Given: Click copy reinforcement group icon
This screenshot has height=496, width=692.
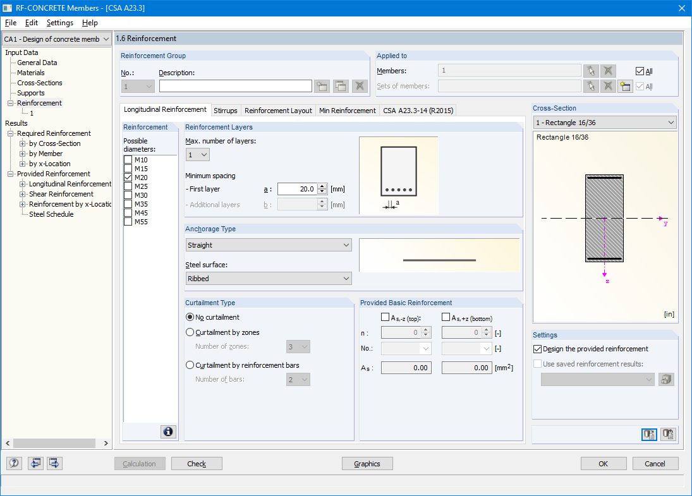Looking at the screenshot, I should (341, 86).
